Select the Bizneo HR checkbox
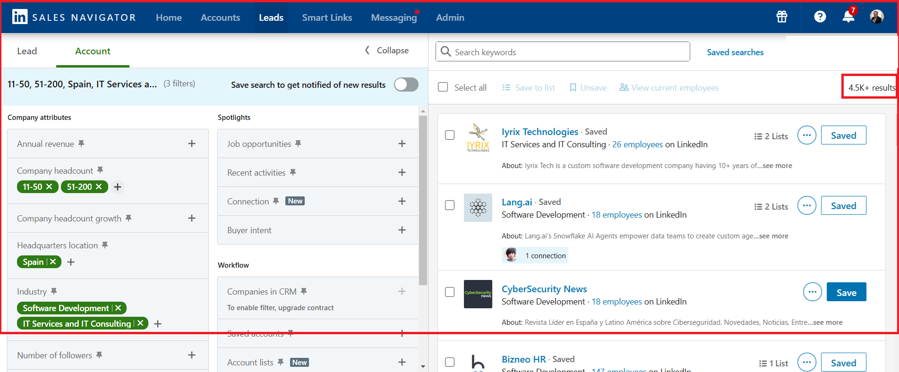Viewport: 899px width, 372px height. [450, 362]
